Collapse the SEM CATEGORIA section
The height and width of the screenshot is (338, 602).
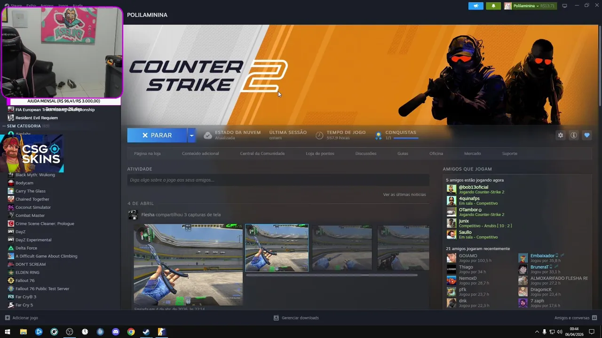pyautogui.click(x=4, y=126)
